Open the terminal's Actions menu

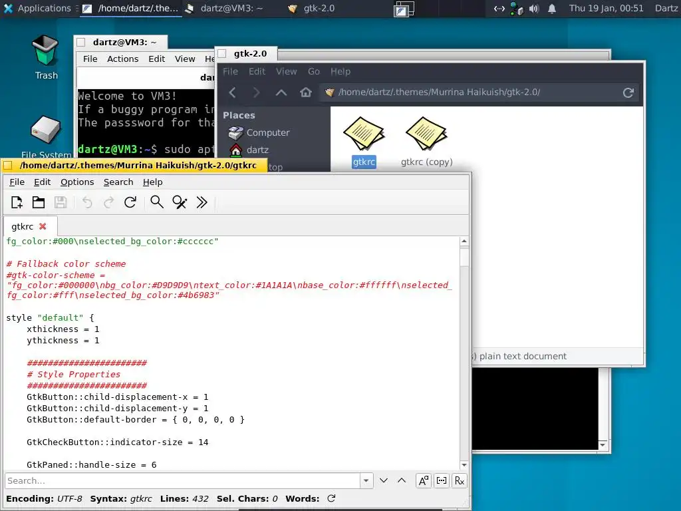(122, 59)
